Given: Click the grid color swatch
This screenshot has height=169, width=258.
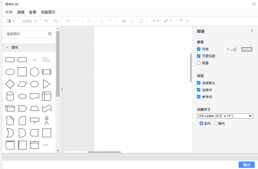Looking at the screenshot, I should pos(247,49).
